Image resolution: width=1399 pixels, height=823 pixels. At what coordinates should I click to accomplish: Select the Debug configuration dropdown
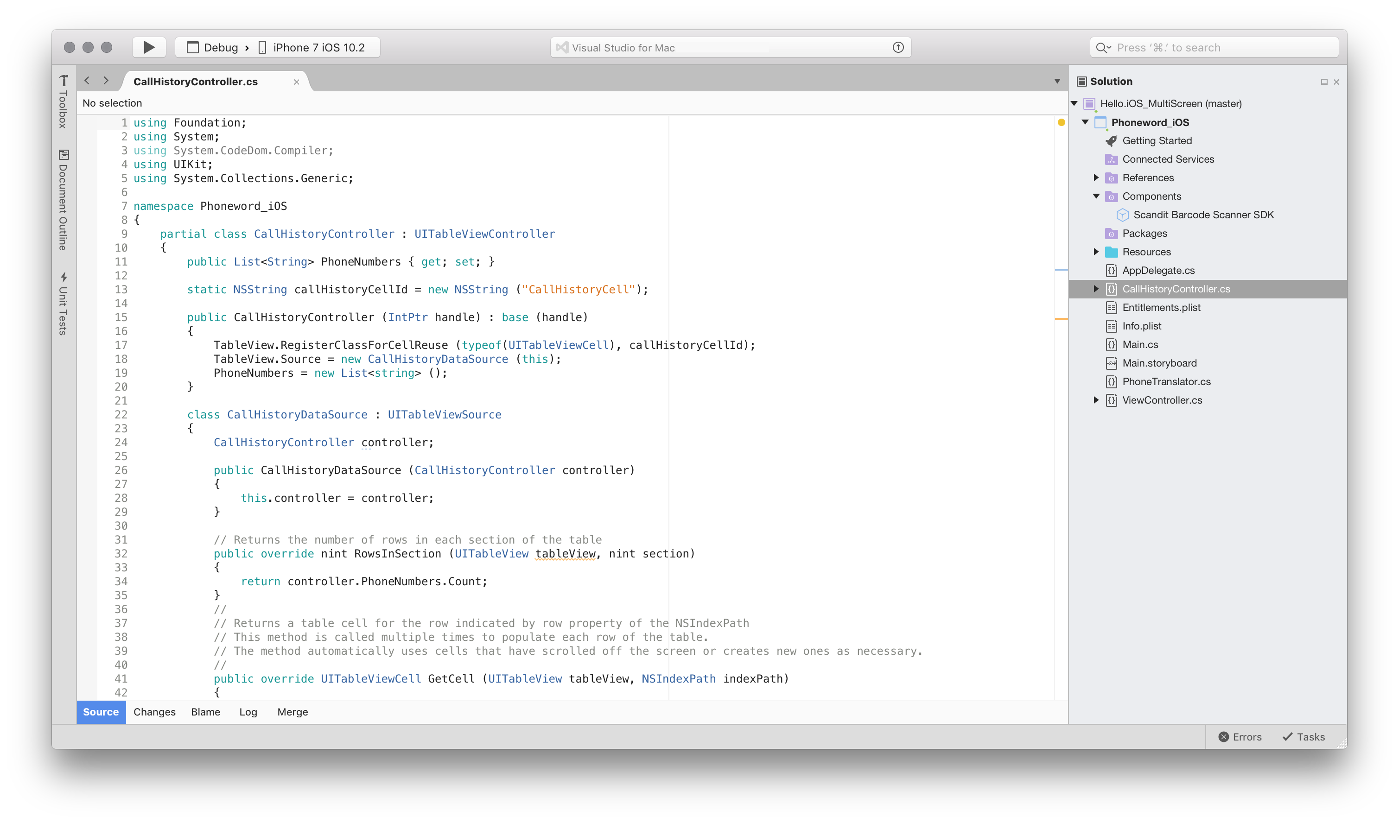(x=216, y=46)
